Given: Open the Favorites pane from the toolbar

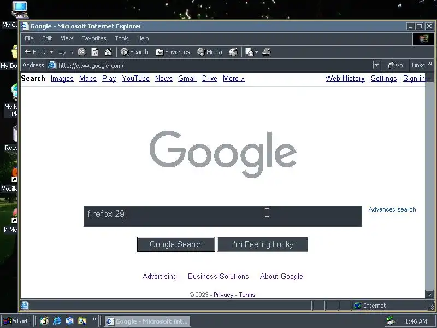Looking at the screenshot, I should 173,52.
